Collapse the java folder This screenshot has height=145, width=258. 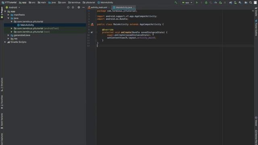pyautogui.click(x=8, y=18)
